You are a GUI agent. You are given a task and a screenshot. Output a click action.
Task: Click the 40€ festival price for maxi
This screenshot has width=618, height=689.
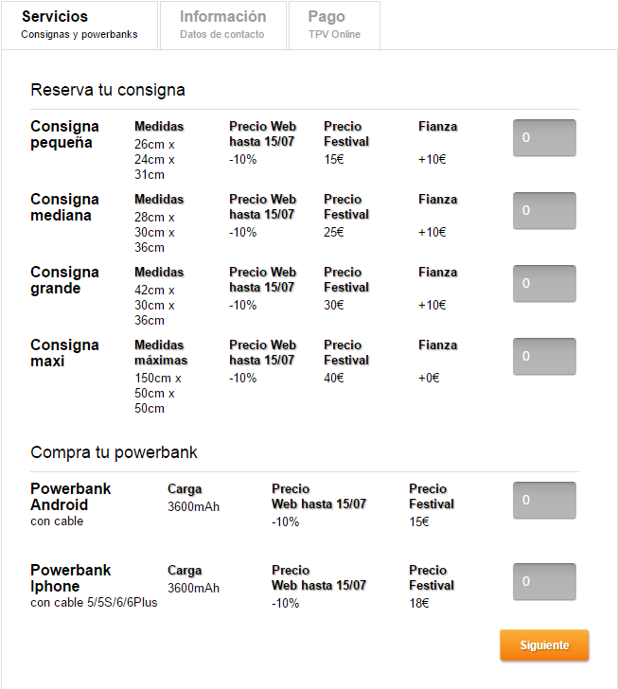pos(334,378)
